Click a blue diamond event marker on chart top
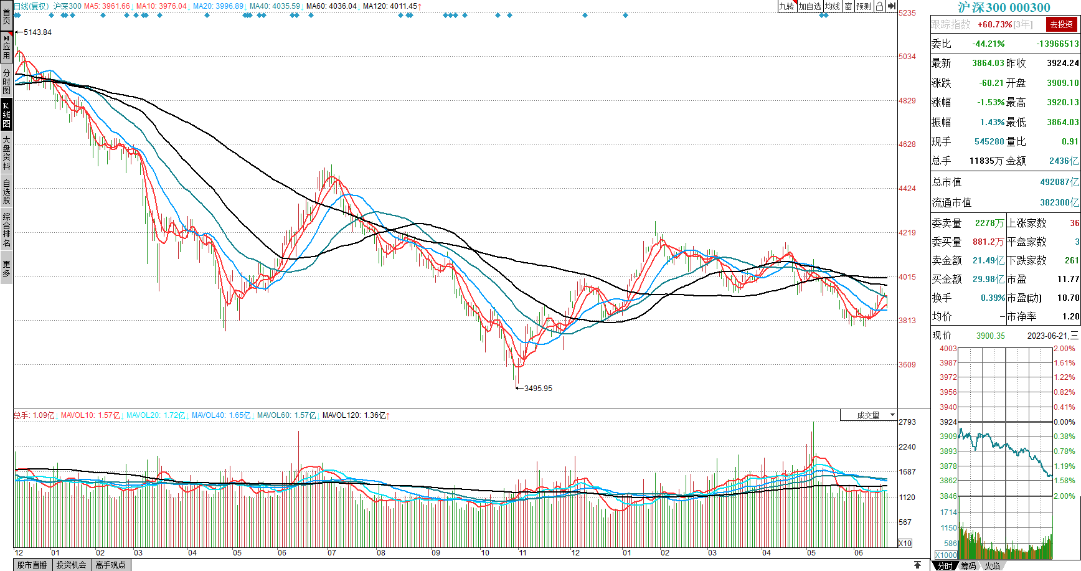 [207, 16]
